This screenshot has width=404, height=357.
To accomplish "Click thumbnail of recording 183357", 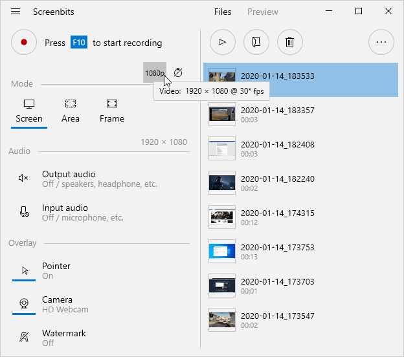I will pyautogui.click(x=222, y=114).
